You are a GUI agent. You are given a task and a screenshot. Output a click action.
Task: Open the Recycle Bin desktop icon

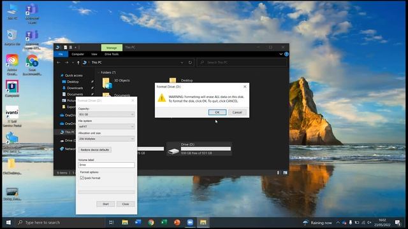tap(12, 38)
